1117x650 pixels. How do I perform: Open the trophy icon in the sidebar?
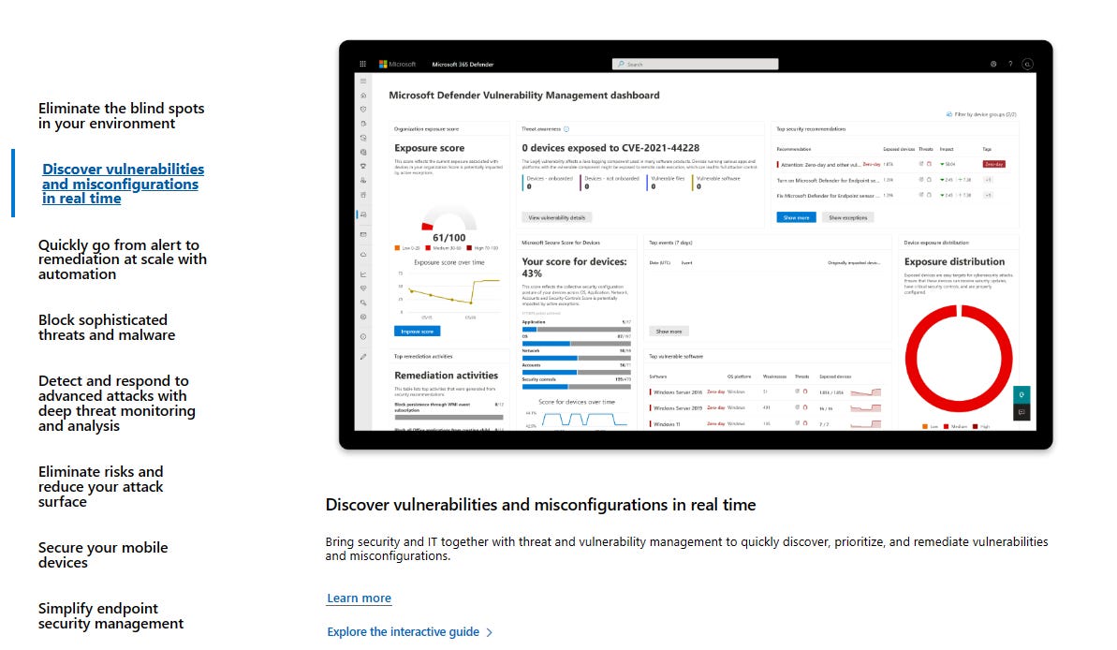363,166
